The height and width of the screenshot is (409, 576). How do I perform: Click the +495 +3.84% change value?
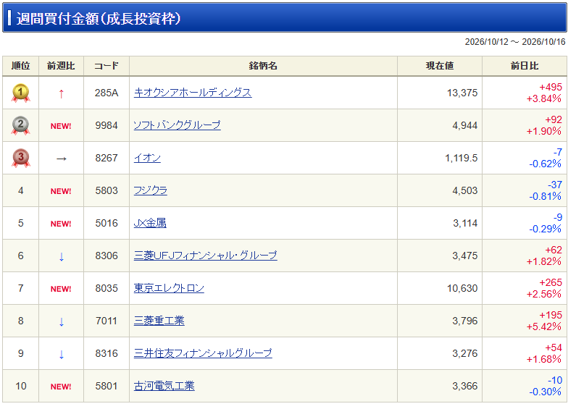click(544, 93)
